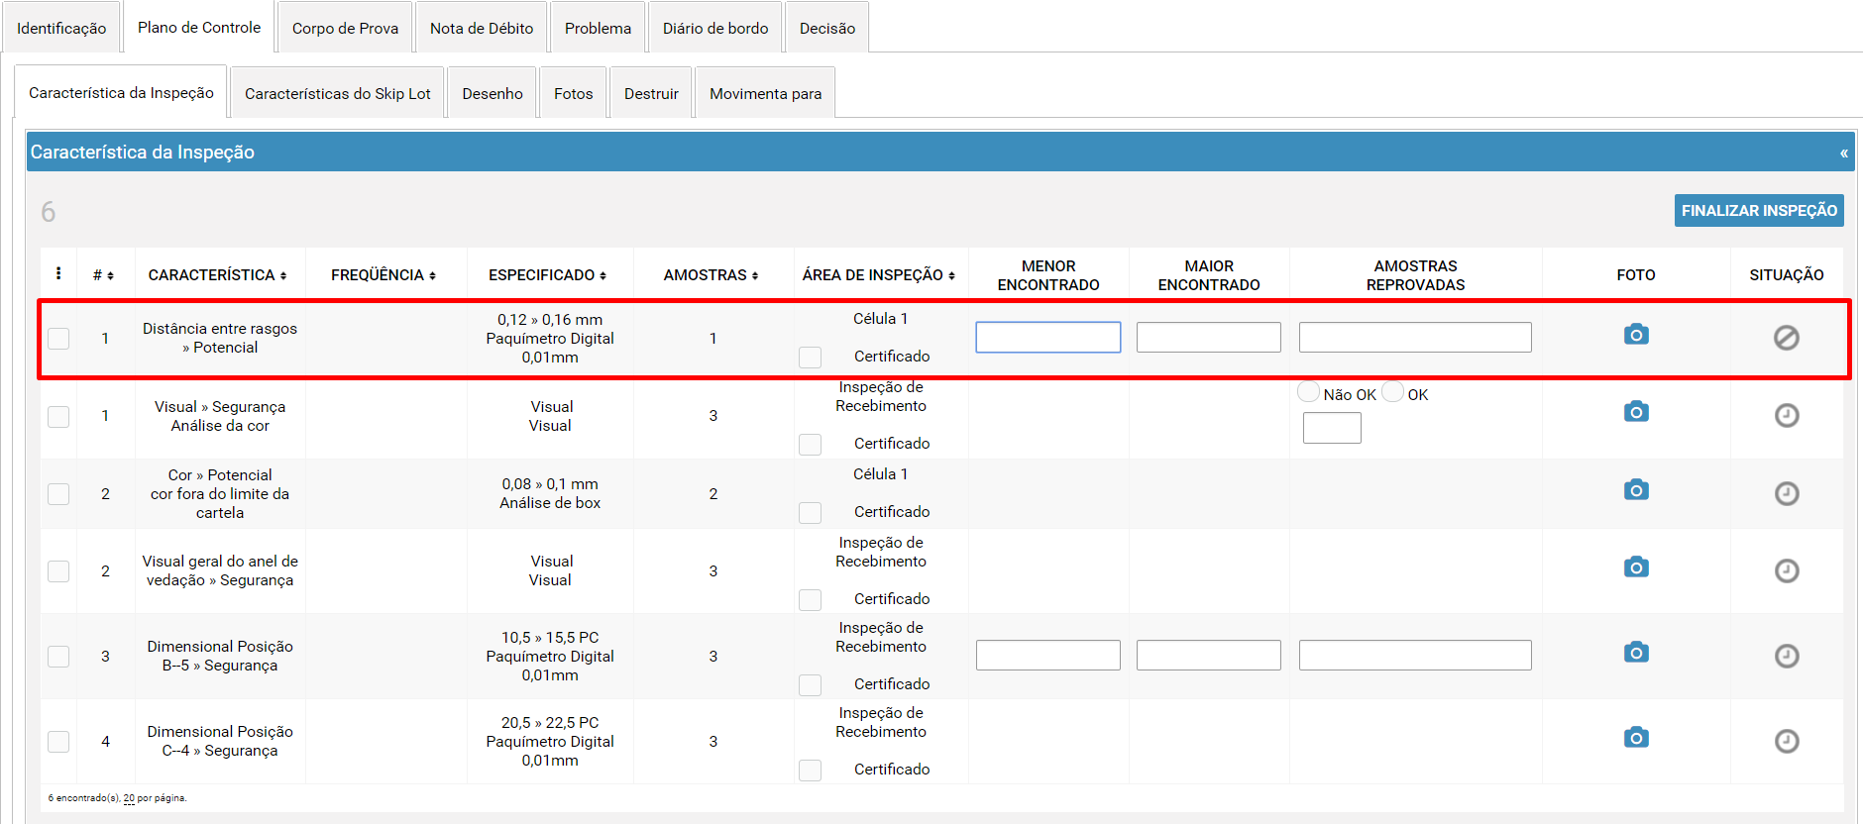
Task: Sort table by # column
Action: pyautogui.click(x=103, y=275)
